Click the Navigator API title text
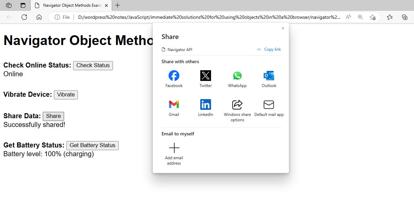The image size is (414, 217). [180, 49]
